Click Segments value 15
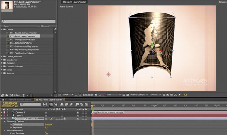The height and width of the screenshot is (135, 227). click(x=46, y=127)
